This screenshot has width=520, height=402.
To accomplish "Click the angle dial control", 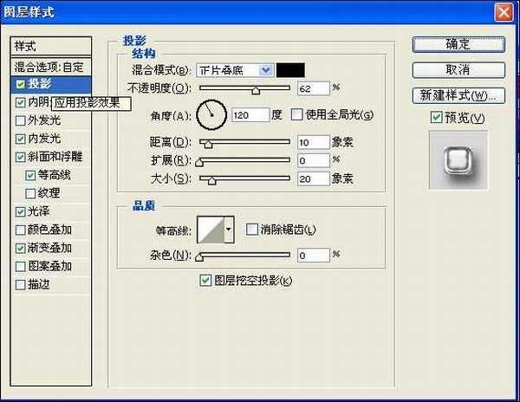I will (211, 113).
